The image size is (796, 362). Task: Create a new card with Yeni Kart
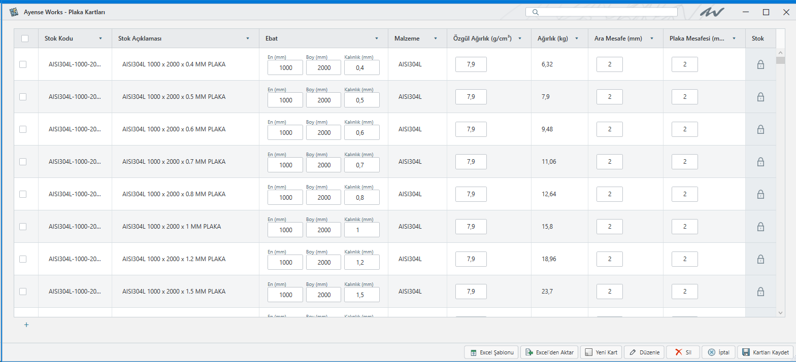point(602,352)
